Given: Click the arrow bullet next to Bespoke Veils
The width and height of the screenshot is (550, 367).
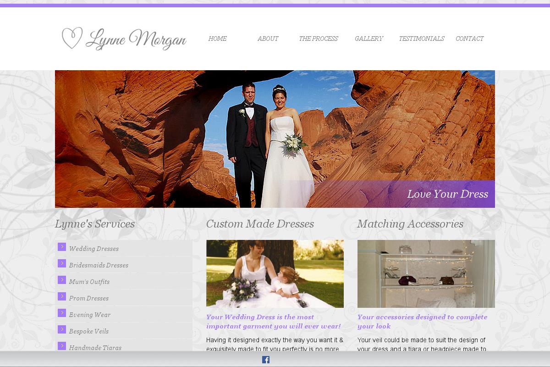Looking at the screenshot, I should point(62,329).
